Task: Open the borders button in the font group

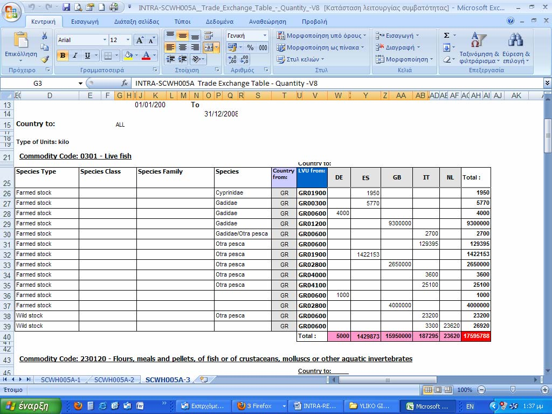Action: (x=108, y=56)
